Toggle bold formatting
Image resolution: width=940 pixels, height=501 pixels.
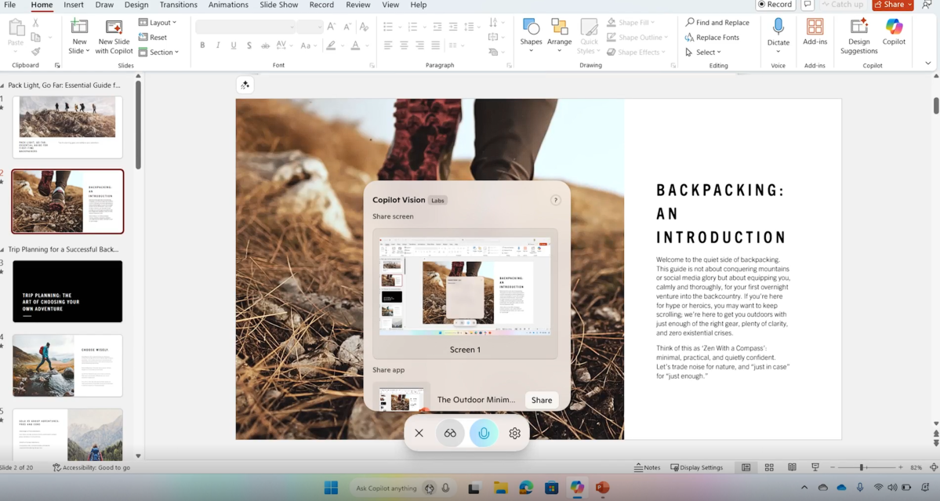coord(202,45)
